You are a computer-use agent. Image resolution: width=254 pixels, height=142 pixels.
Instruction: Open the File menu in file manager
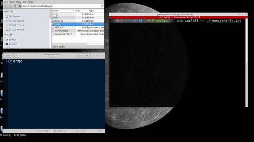[6, 2]
